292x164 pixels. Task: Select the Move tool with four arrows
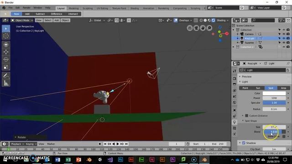click(x=6, y=52)
